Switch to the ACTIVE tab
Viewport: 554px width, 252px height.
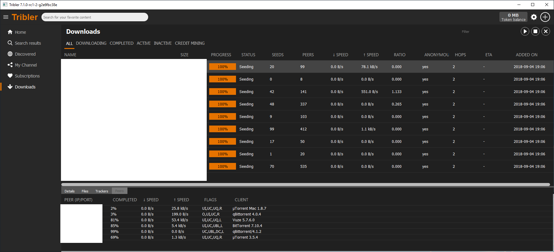click(144, 43)
